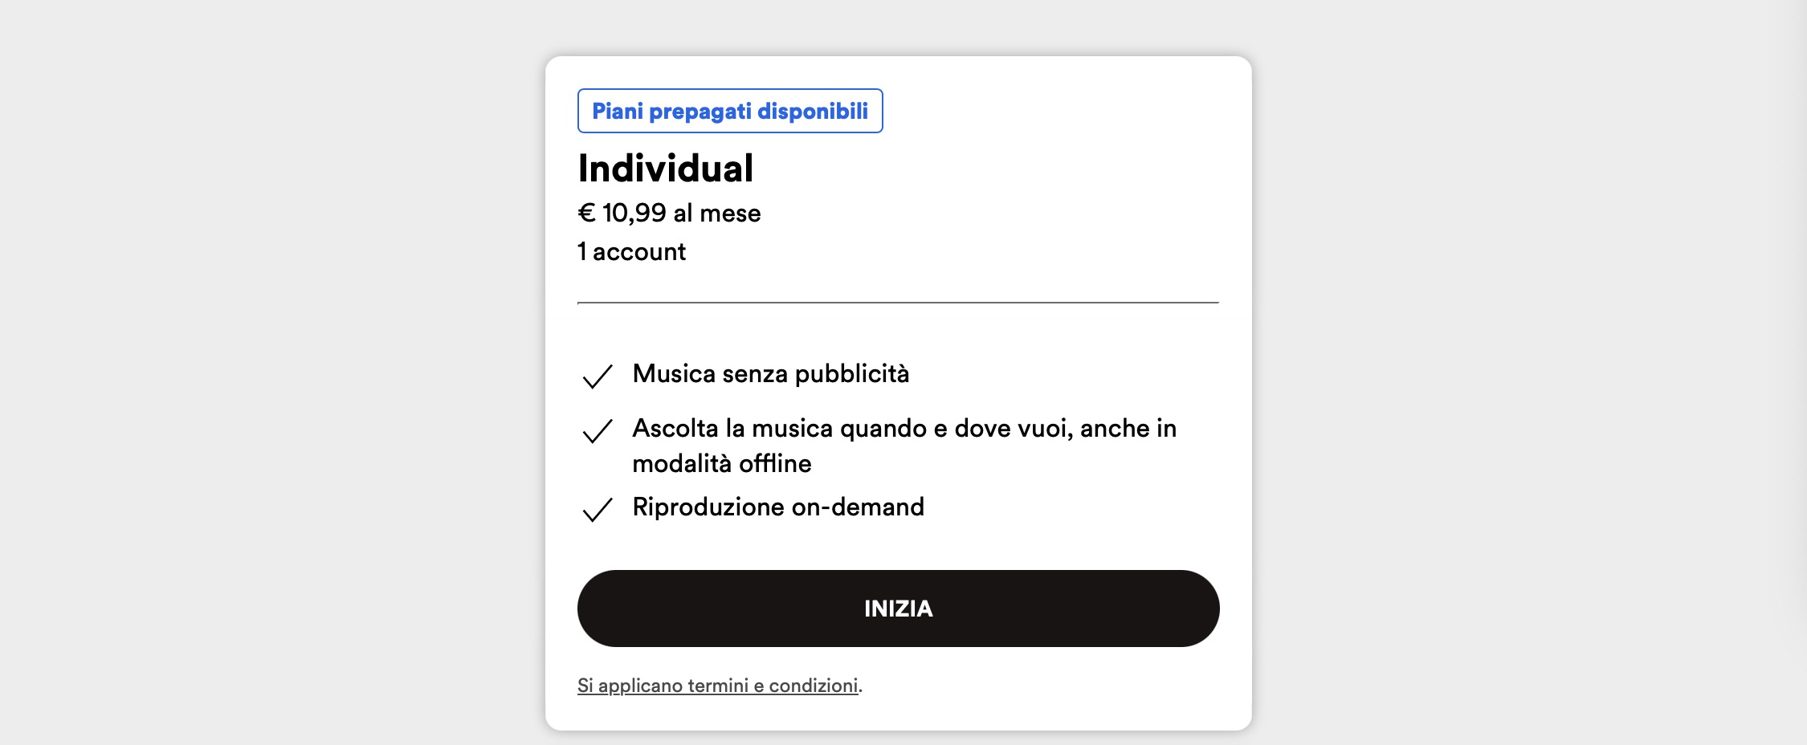Click the checkmark beside "Riproduzione on-demand"
This screenshot has height=745, width=1807.
click(x=597, y=510)
